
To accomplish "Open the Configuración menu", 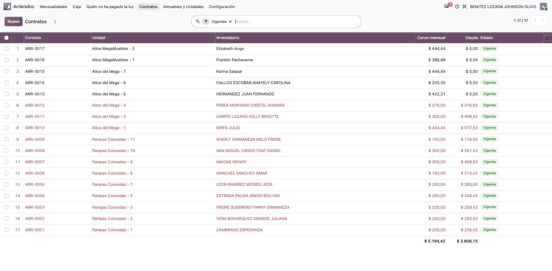I will pos(222,7).
